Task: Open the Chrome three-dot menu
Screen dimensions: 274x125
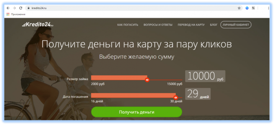Action: pos(269,8)
